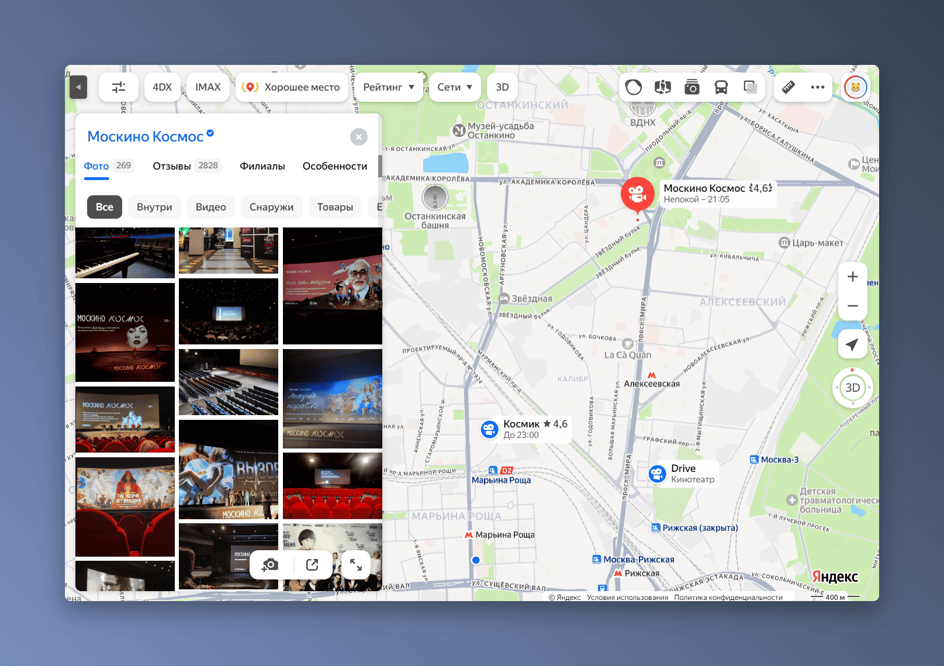The image size is (944, 666).
Task: Open the red seats hall photo
Action: (333, 486)
